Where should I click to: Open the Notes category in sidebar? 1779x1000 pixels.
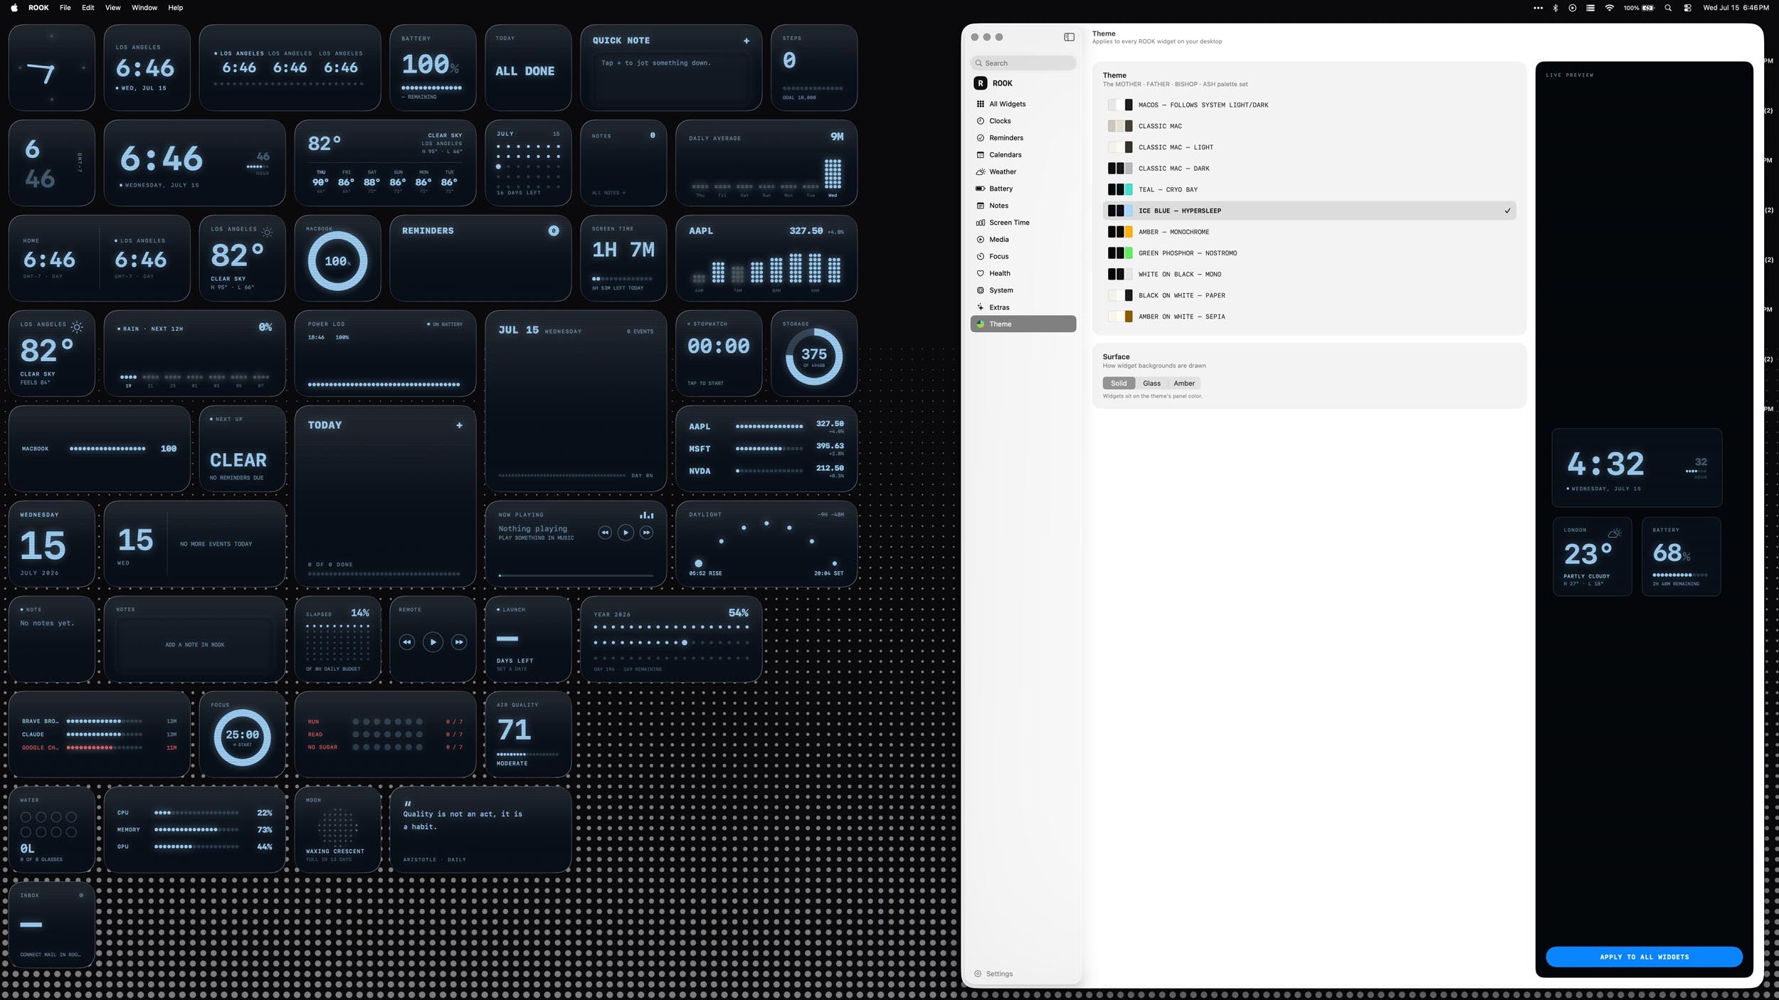[x=1023, y=206]
